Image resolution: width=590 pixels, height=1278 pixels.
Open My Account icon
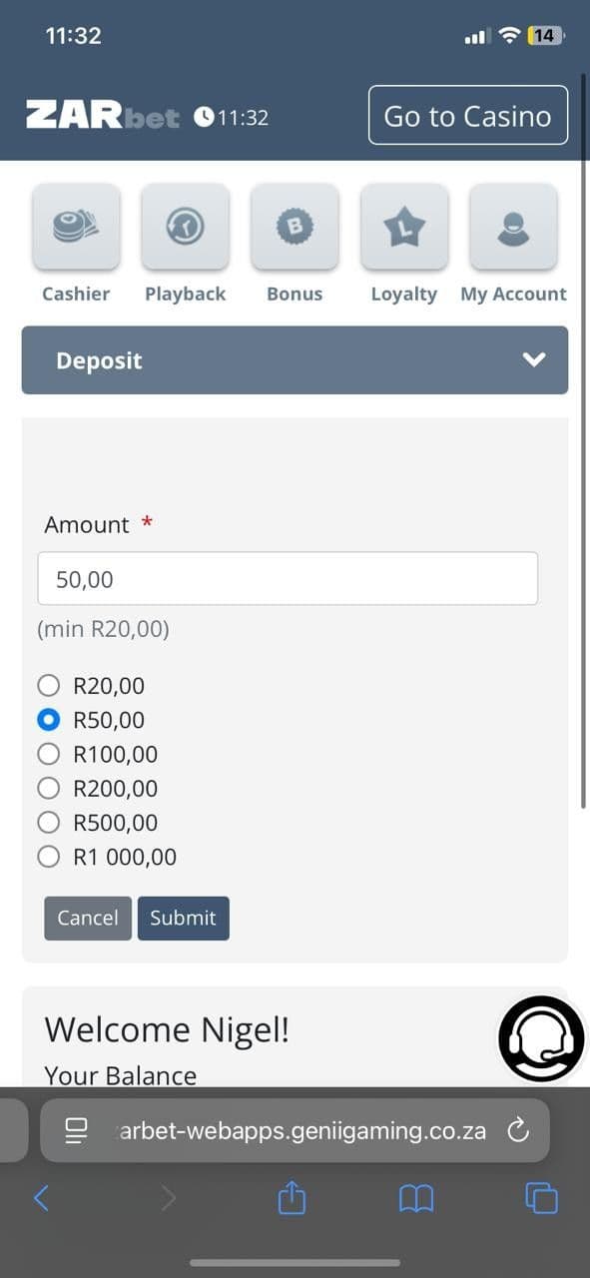[513, 227]
